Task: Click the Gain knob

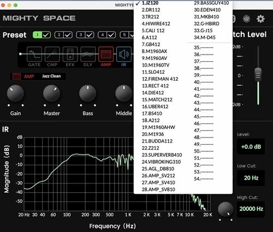Action: coord(15,93)
